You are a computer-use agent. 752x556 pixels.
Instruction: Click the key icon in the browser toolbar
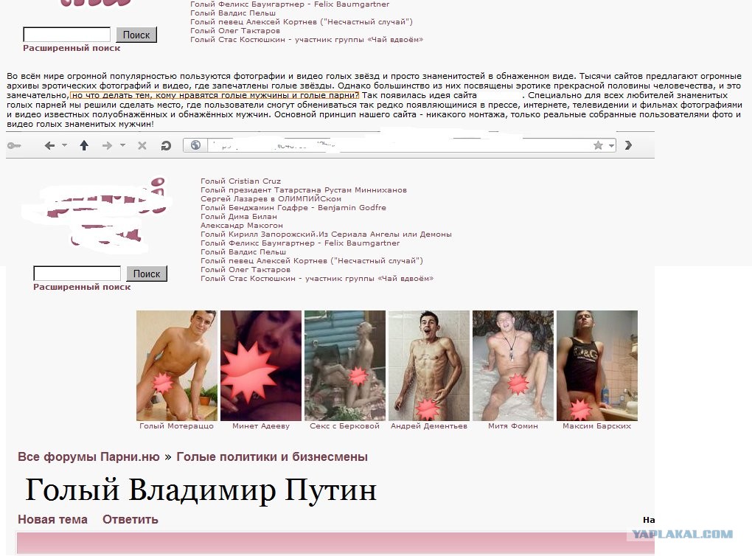(15, 145)
